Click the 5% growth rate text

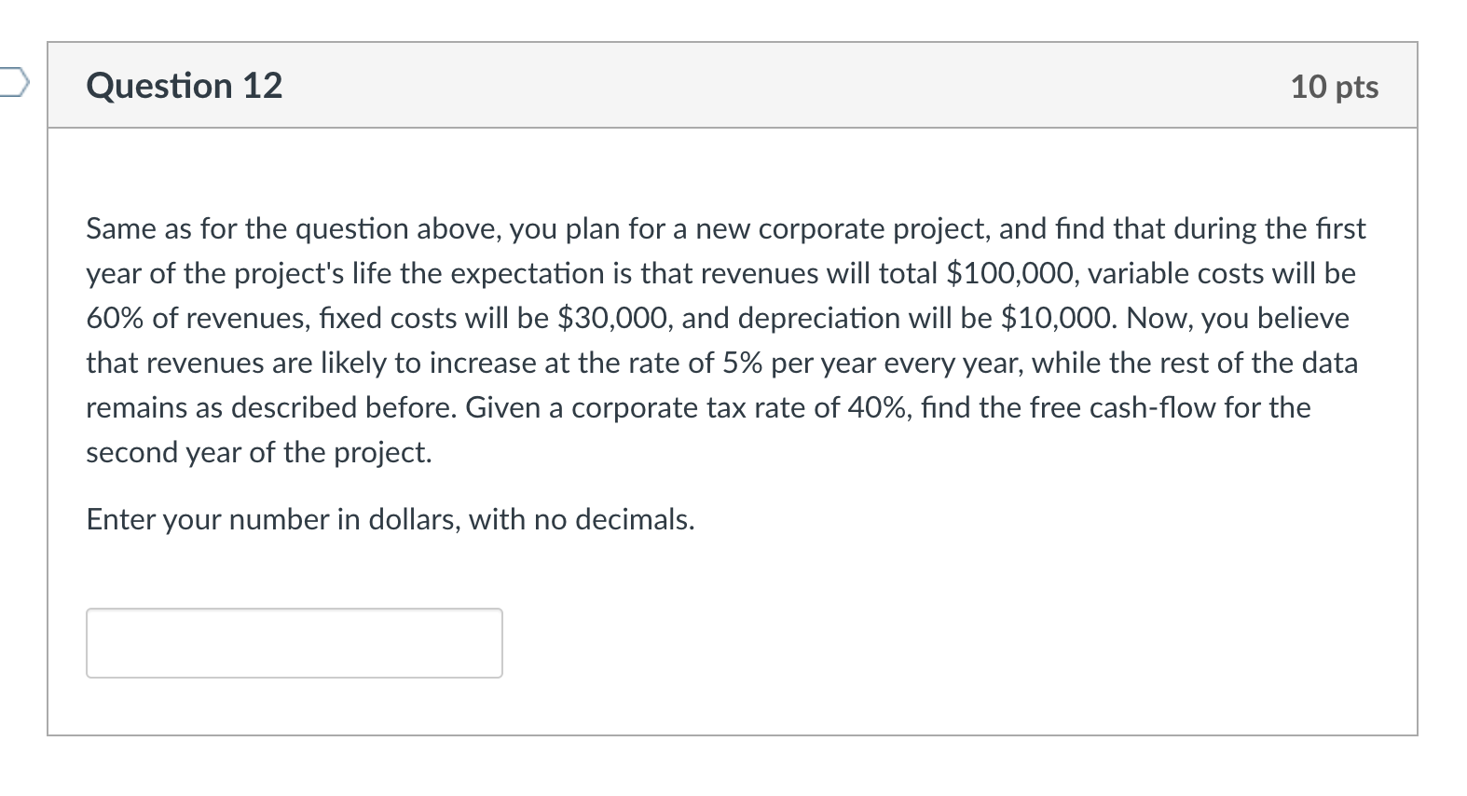click(x=744, y=363)
